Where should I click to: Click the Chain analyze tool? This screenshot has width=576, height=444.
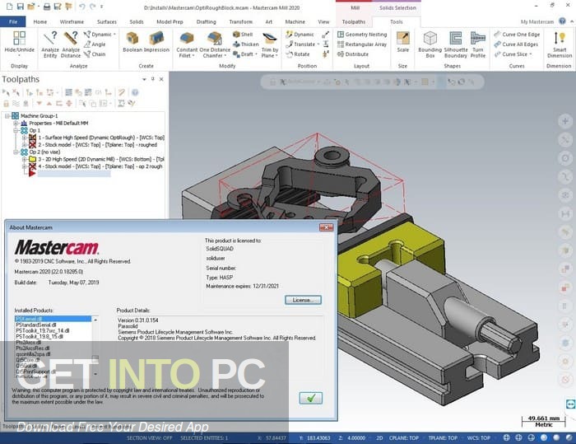[x=95, y=54]
